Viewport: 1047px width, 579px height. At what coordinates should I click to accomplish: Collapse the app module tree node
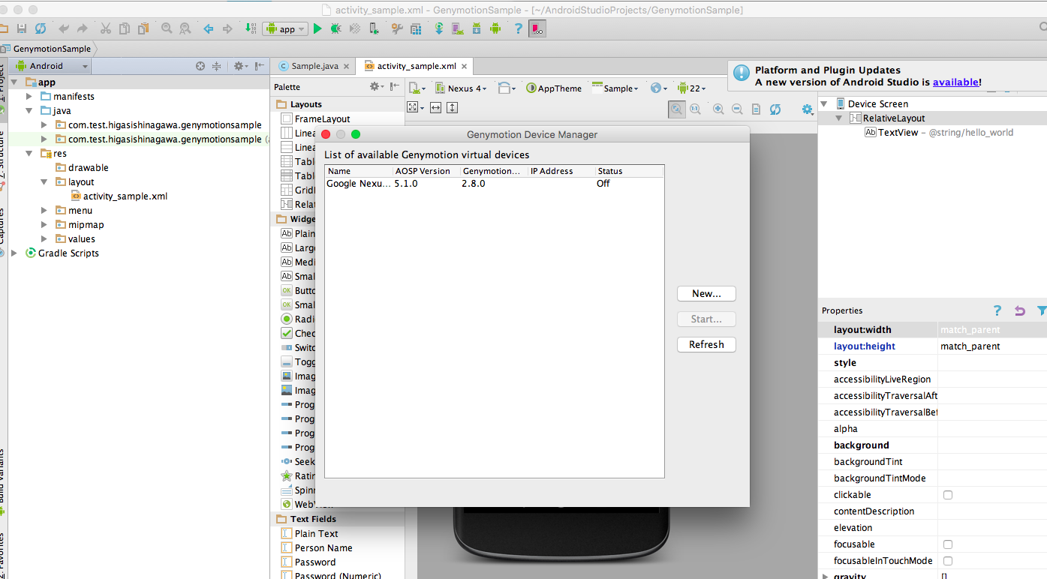coord(15,82)
